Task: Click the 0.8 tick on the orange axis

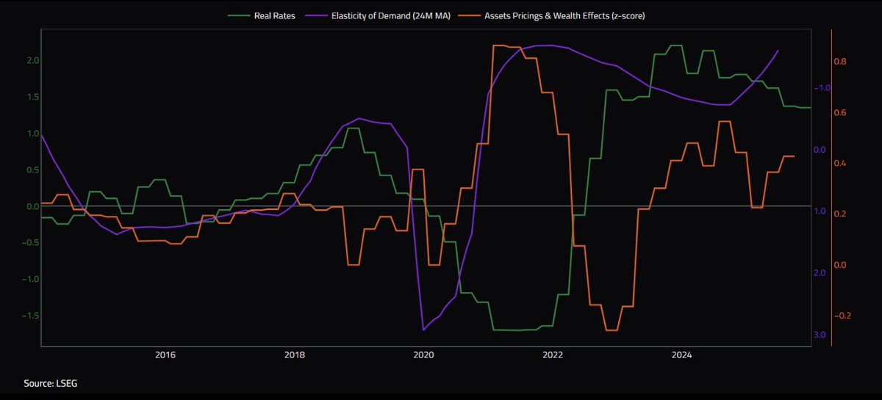Action: pos(841,62)
